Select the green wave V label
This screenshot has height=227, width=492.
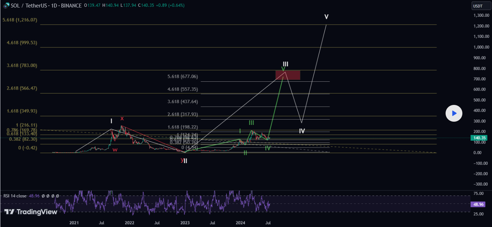[x=283, y=69]
